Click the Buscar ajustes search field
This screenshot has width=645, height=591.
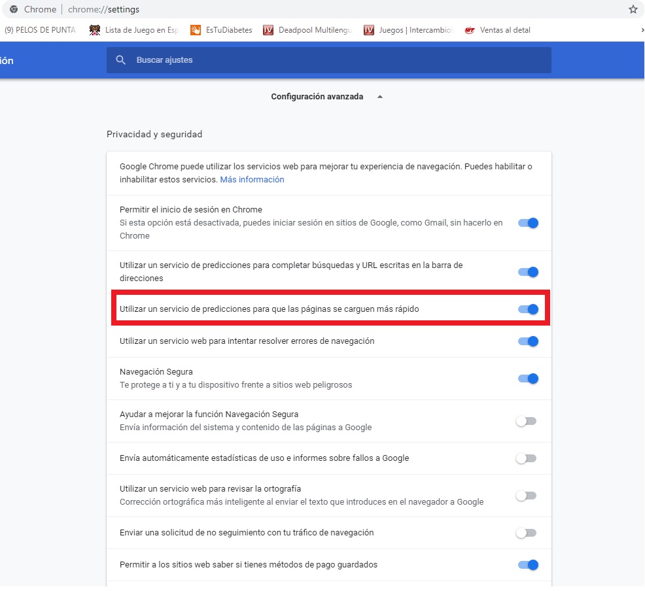pyautogui.click(x=328, y=60)
